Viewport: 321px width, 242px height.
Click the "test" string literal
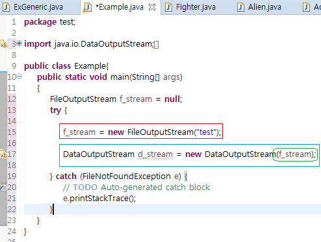tap(207, 132)
